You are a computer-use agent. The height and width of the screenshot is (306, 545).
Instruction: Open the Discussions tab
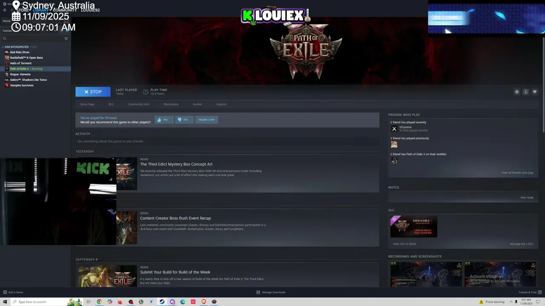pos(171,104)
